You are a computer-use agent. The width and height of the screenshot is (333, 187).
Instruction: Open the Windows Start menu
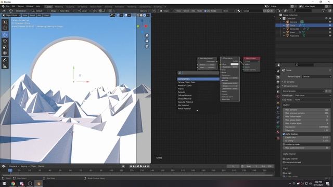tap(4, 183)
